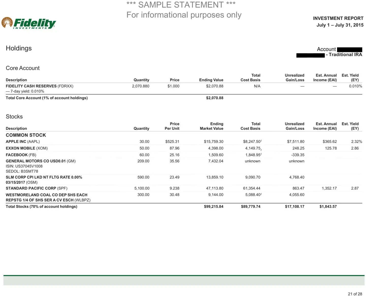This screenshot has width=366, height=297.
Task: Click the page number 21 of 28
Action: 355,294
